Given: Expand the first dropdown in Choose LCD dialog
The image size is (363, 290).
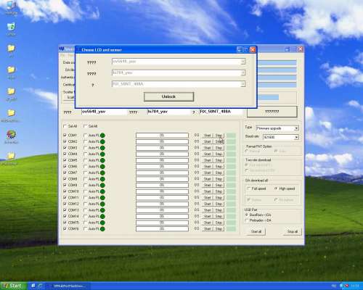Looking at the screenshot, I should (243, 62).
